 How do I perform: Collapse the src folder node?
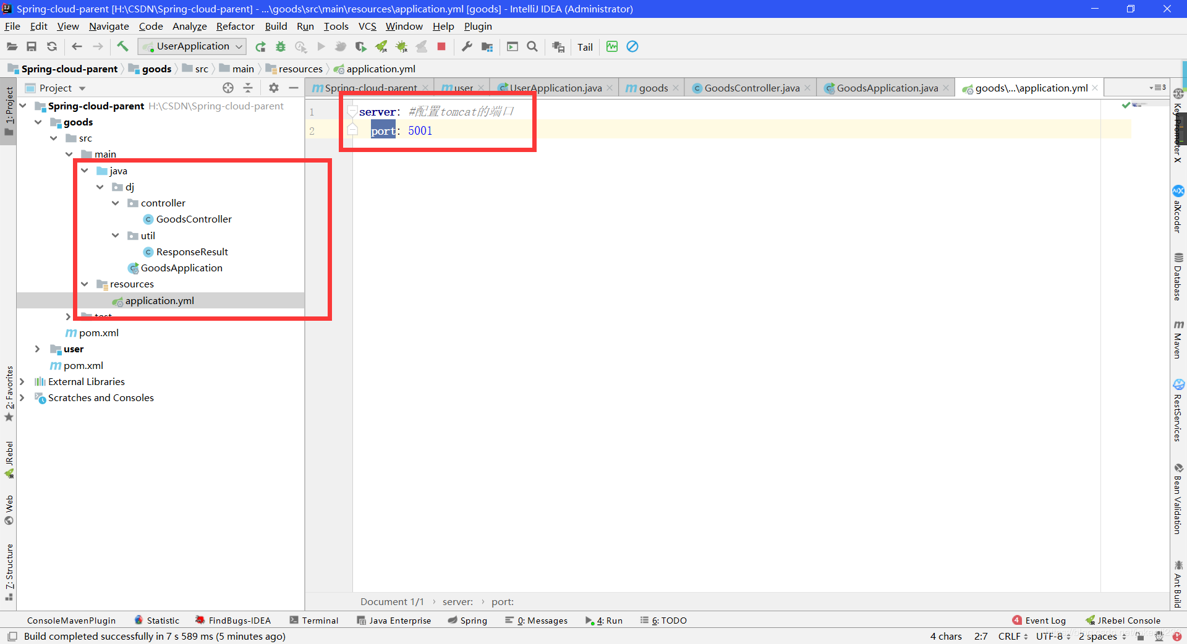click(x=54, y=138)
